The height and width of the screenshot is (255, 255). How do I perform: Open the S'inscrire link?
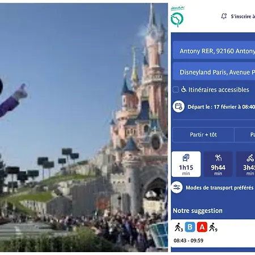pos(243,16)
